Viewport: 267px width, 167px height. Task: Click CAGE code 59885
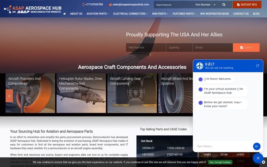pos(207,154)
